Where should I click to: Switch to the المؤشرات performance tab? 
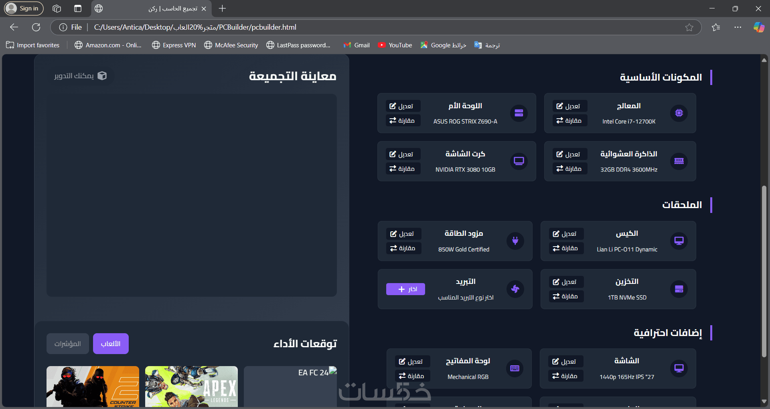tap(68, 344)
